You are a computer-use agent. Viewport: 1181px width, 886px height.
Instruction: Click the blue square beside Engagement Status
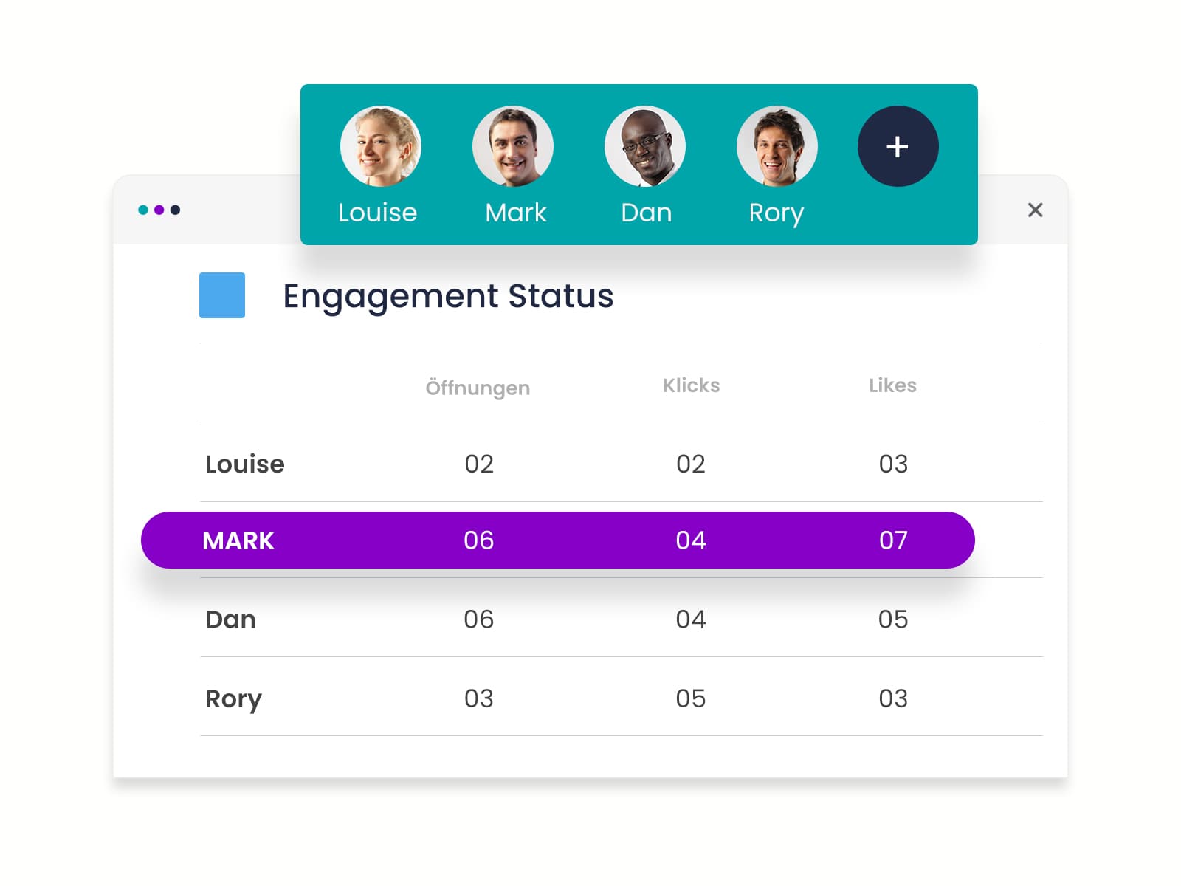coord(222,295)
